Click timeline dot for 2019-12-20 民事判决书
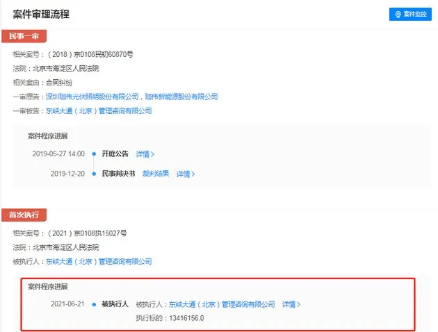This screenshot has height=332, width=438. pyautogui.click(x=94, y=174)
